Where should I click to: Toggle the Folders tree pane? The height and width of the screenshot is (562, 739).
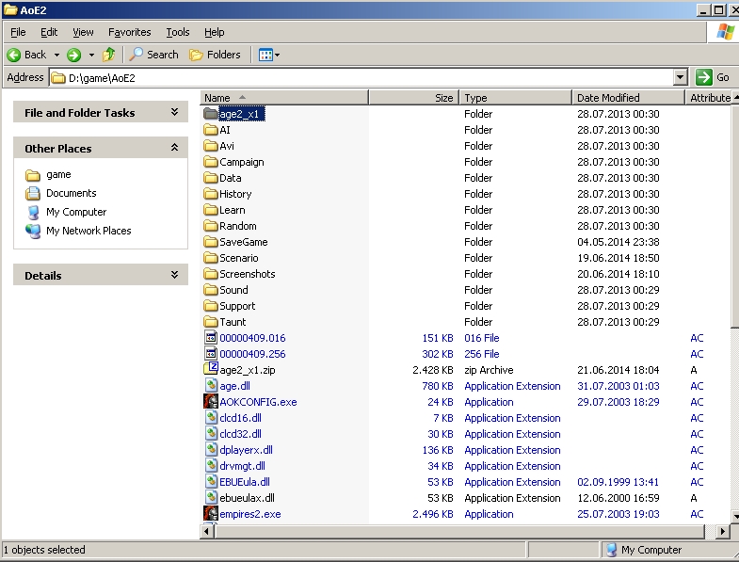(x=215, y=55)
